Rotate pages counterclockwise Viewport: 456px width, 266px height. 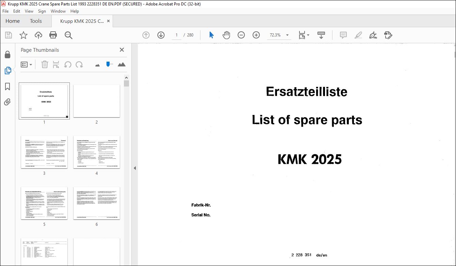pos(68,64)
